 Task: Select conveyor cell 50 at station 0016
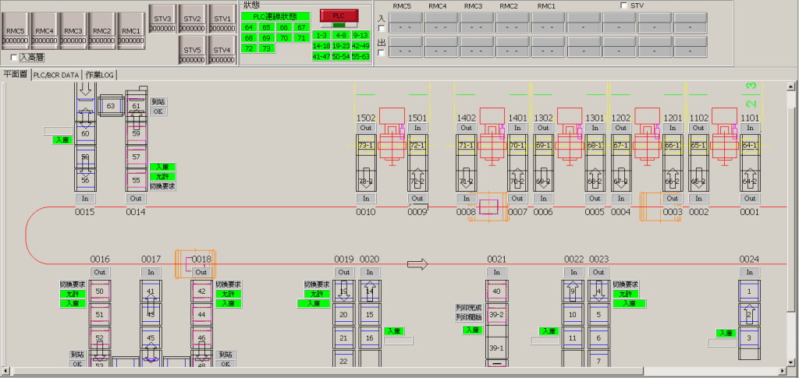(x=98, y=291)
